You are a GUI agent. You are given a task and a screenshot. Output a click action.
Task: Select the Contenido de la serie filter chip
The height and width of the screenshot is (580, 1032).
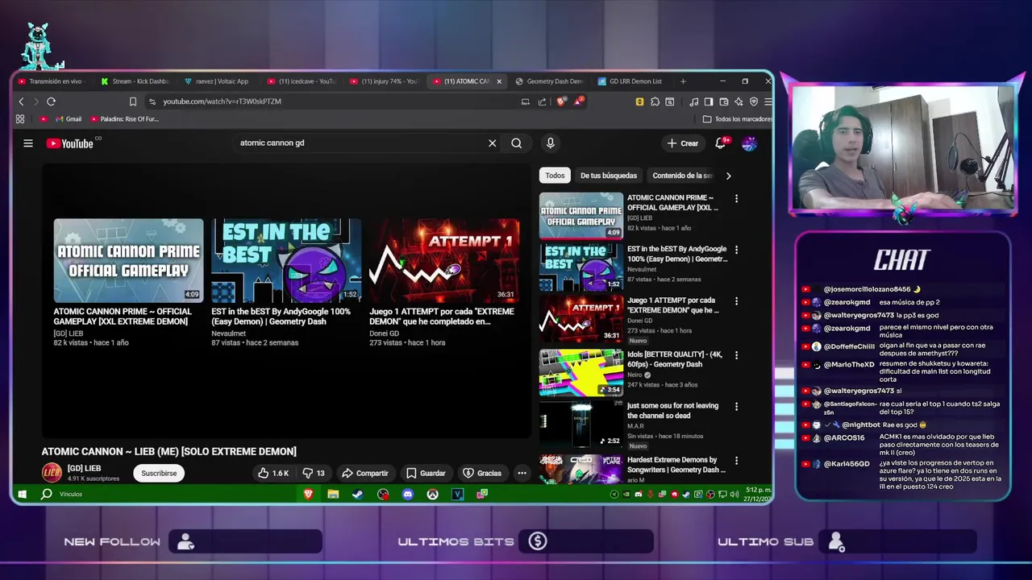click(682, 176)
